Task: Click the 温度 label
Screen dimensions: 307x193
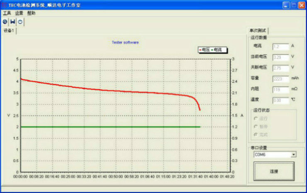Action: (x=255, y=100)
